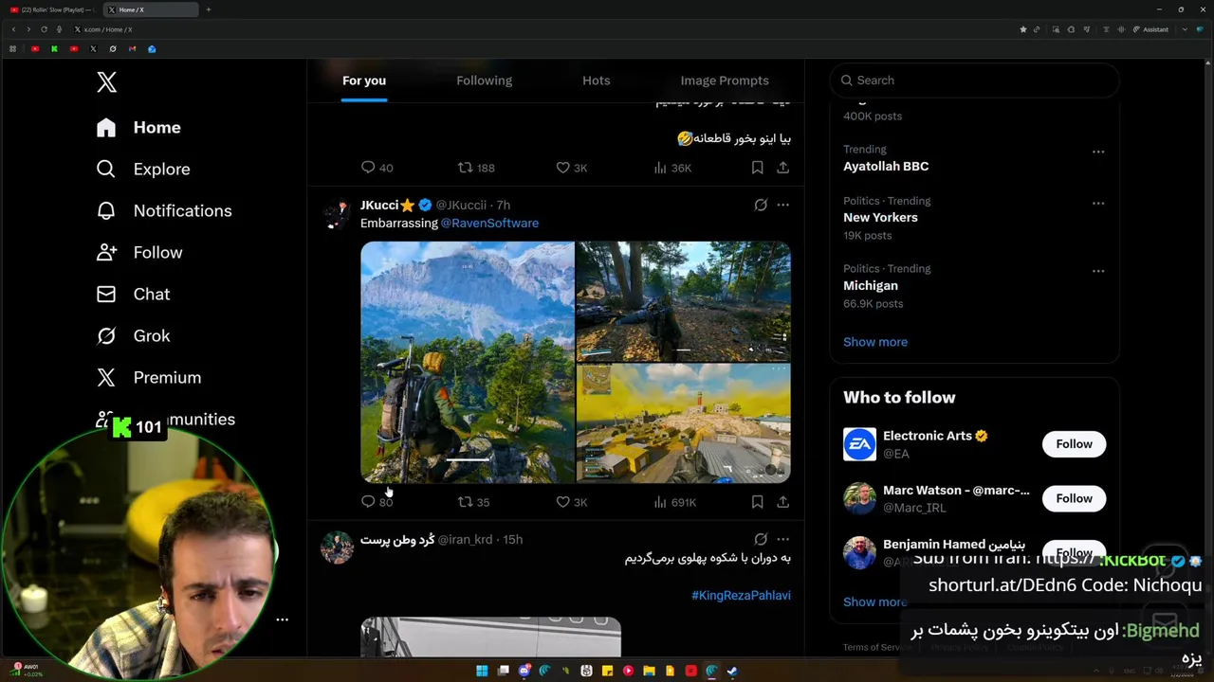Open Electronic Arts profile avatar
1214x682 pixels.
tap(859, 444)
